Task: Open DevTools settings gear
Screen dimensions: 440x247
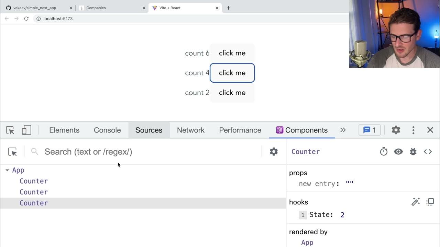Action: point(396,130)
